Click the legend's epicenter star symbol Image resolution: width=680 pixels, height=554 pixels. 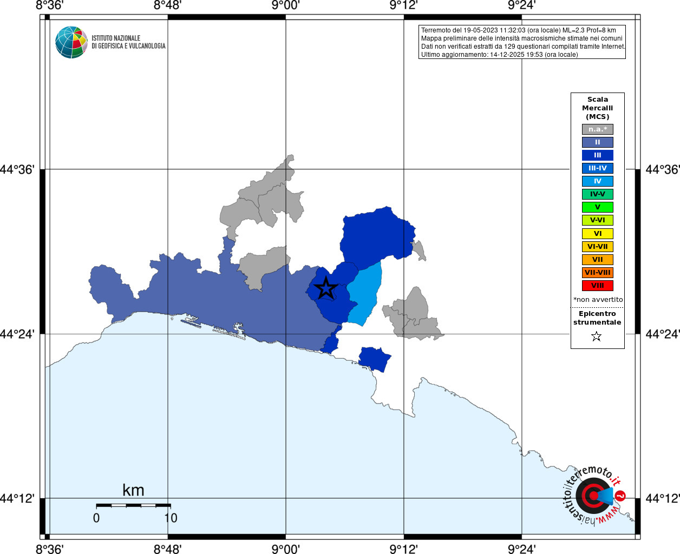tap(597, 337)
